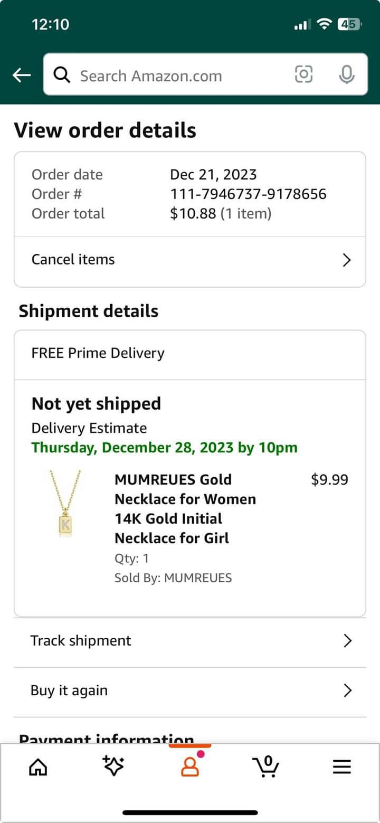380x823 pixels.
Task: Tap the magnifier search icon
Action: (x=62, y=75)
